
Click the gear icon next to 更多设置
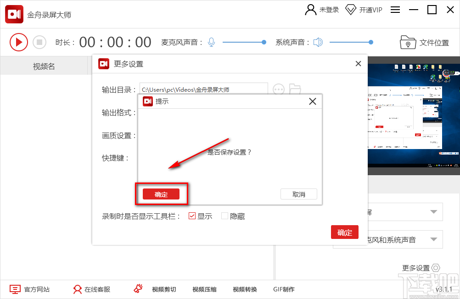click(x=436, y=268)
